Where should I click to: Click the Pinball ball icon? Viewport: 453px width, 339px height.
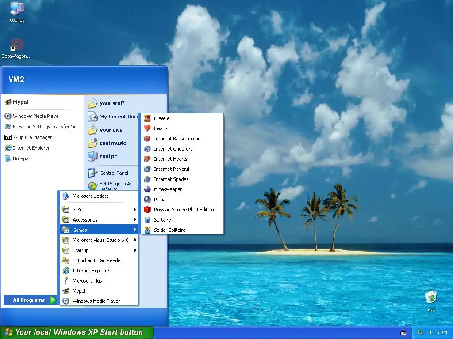coord(147,200)
